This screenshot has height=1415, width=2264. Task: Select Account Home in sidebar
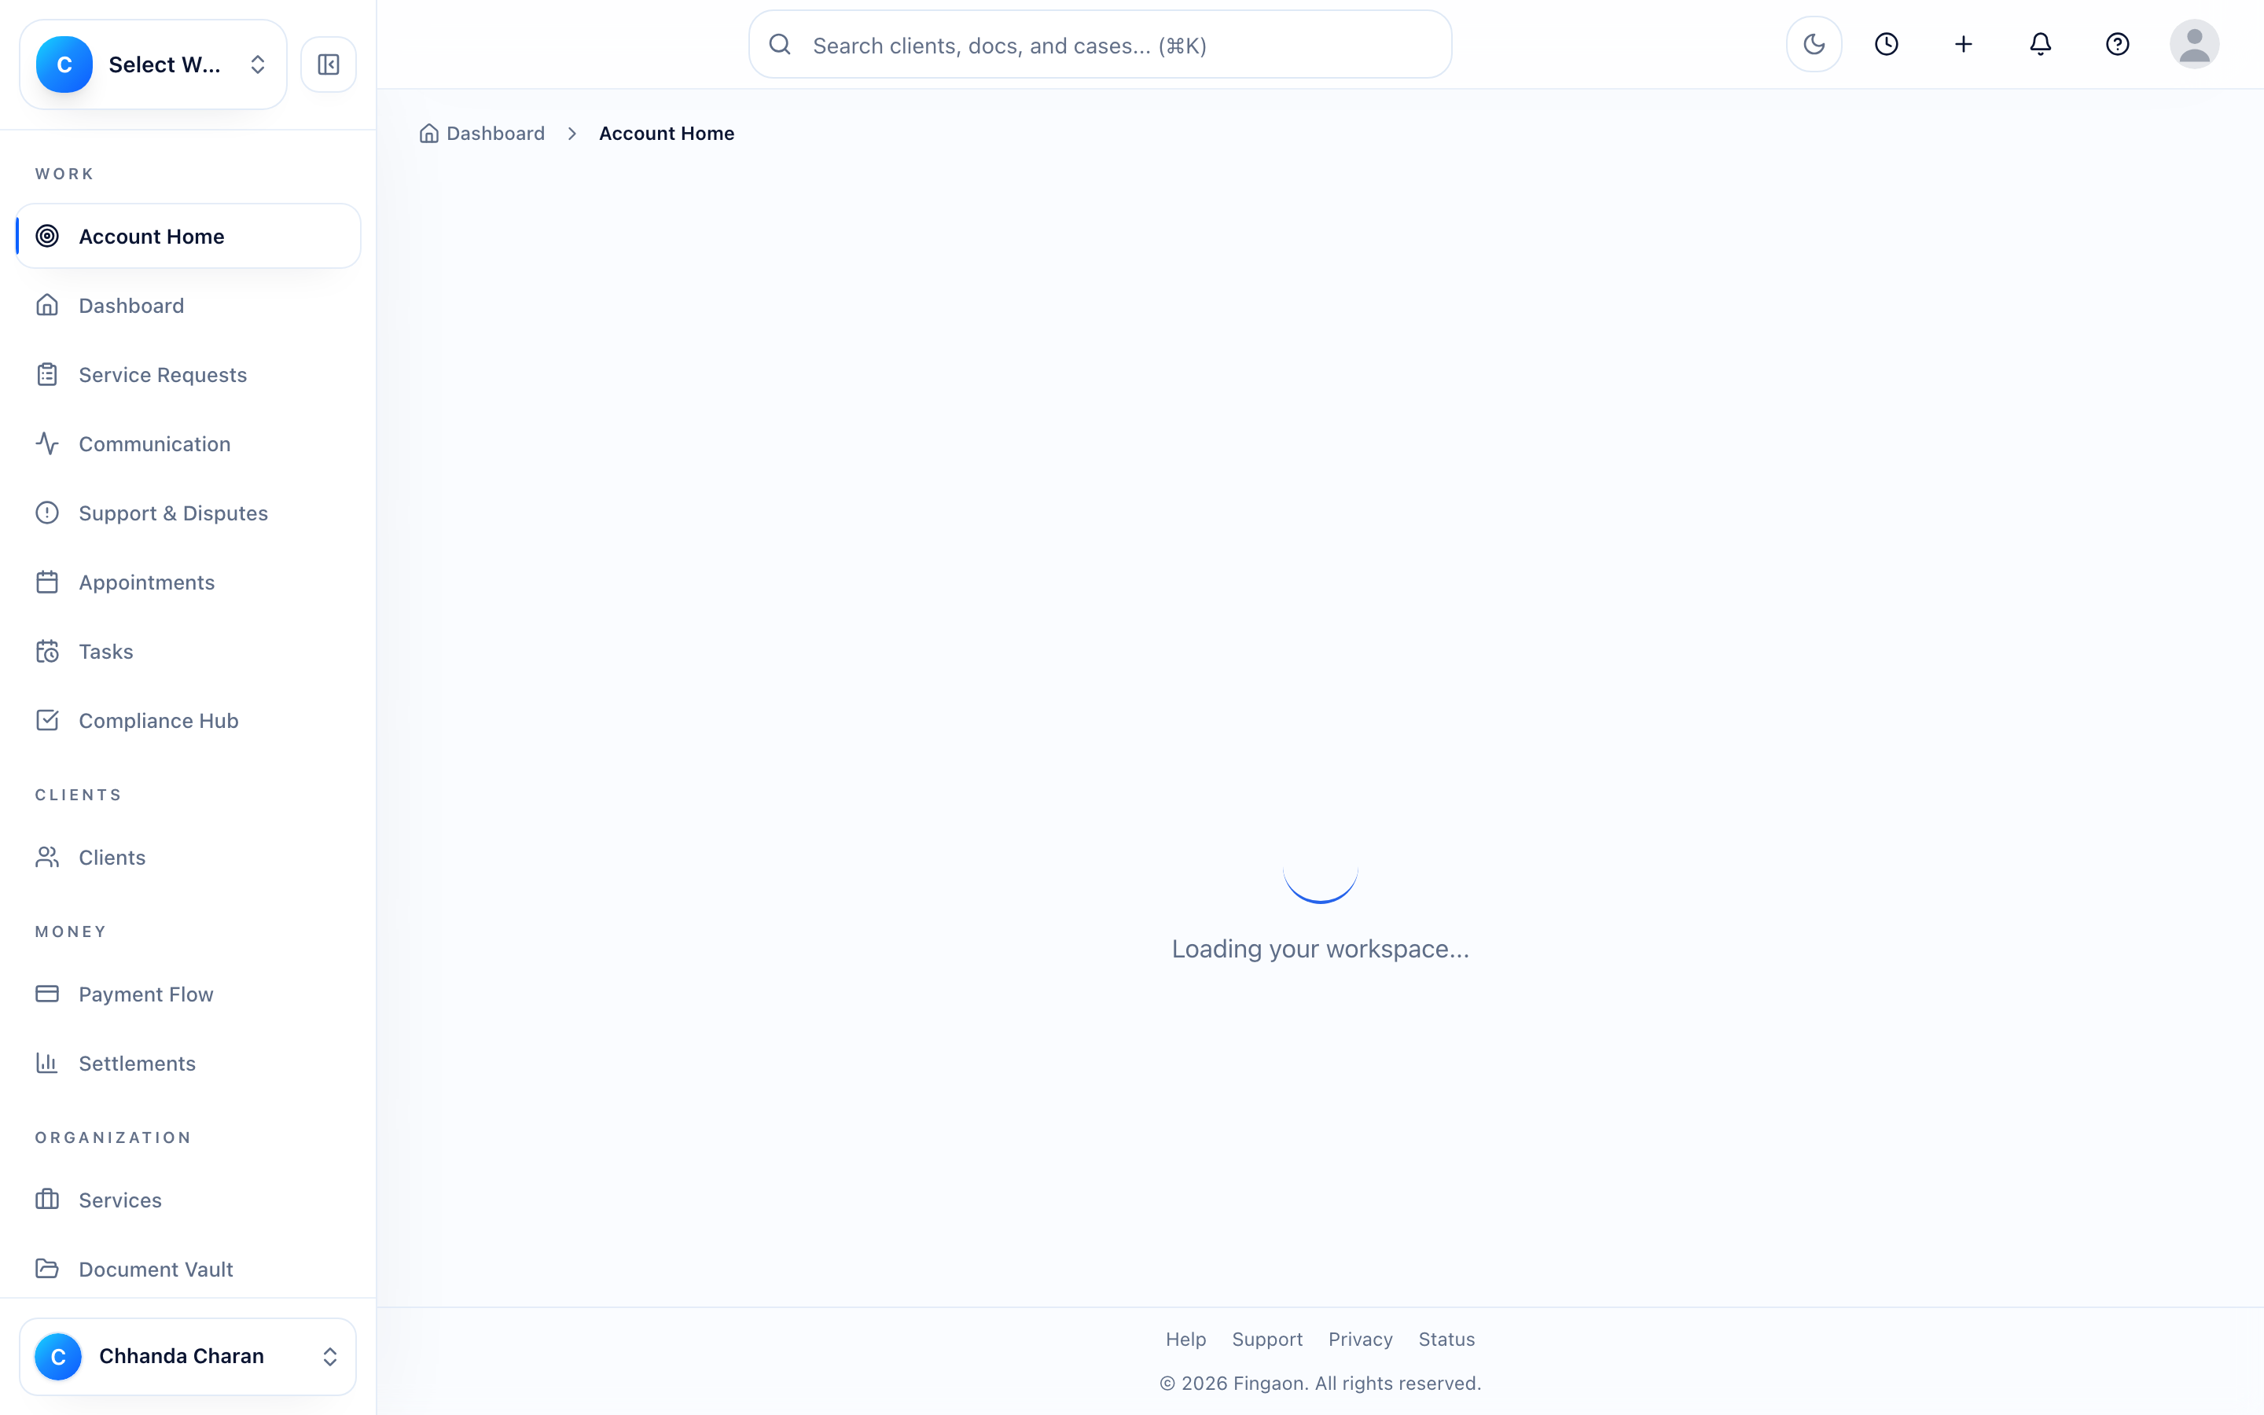point(188,236)
